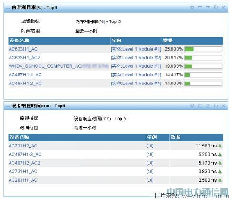Click Level 1 Module #2 instance link
Image resolution: width=232 pixels, height=200 pixels.
pos(136,58)
